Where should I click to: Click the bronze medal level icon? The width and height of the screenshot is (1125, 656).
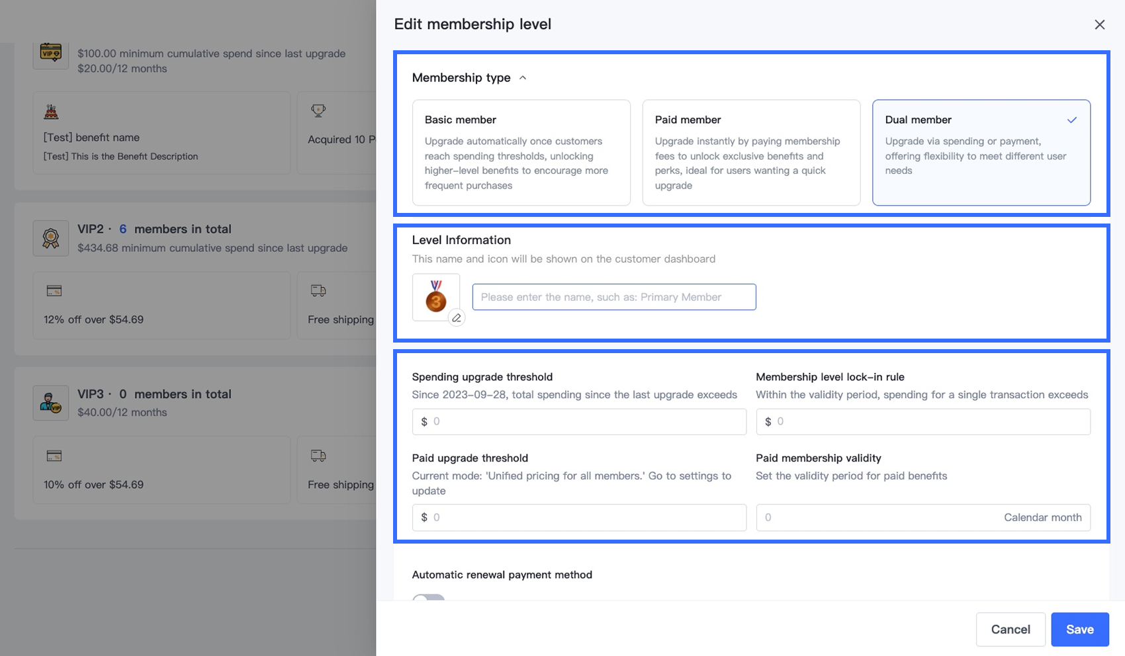[x=435, y=296]
